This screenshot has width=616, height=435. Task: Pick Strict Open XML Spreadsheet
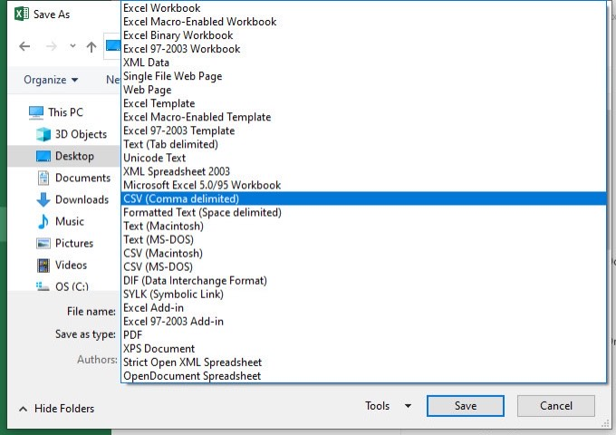point(363,362)
